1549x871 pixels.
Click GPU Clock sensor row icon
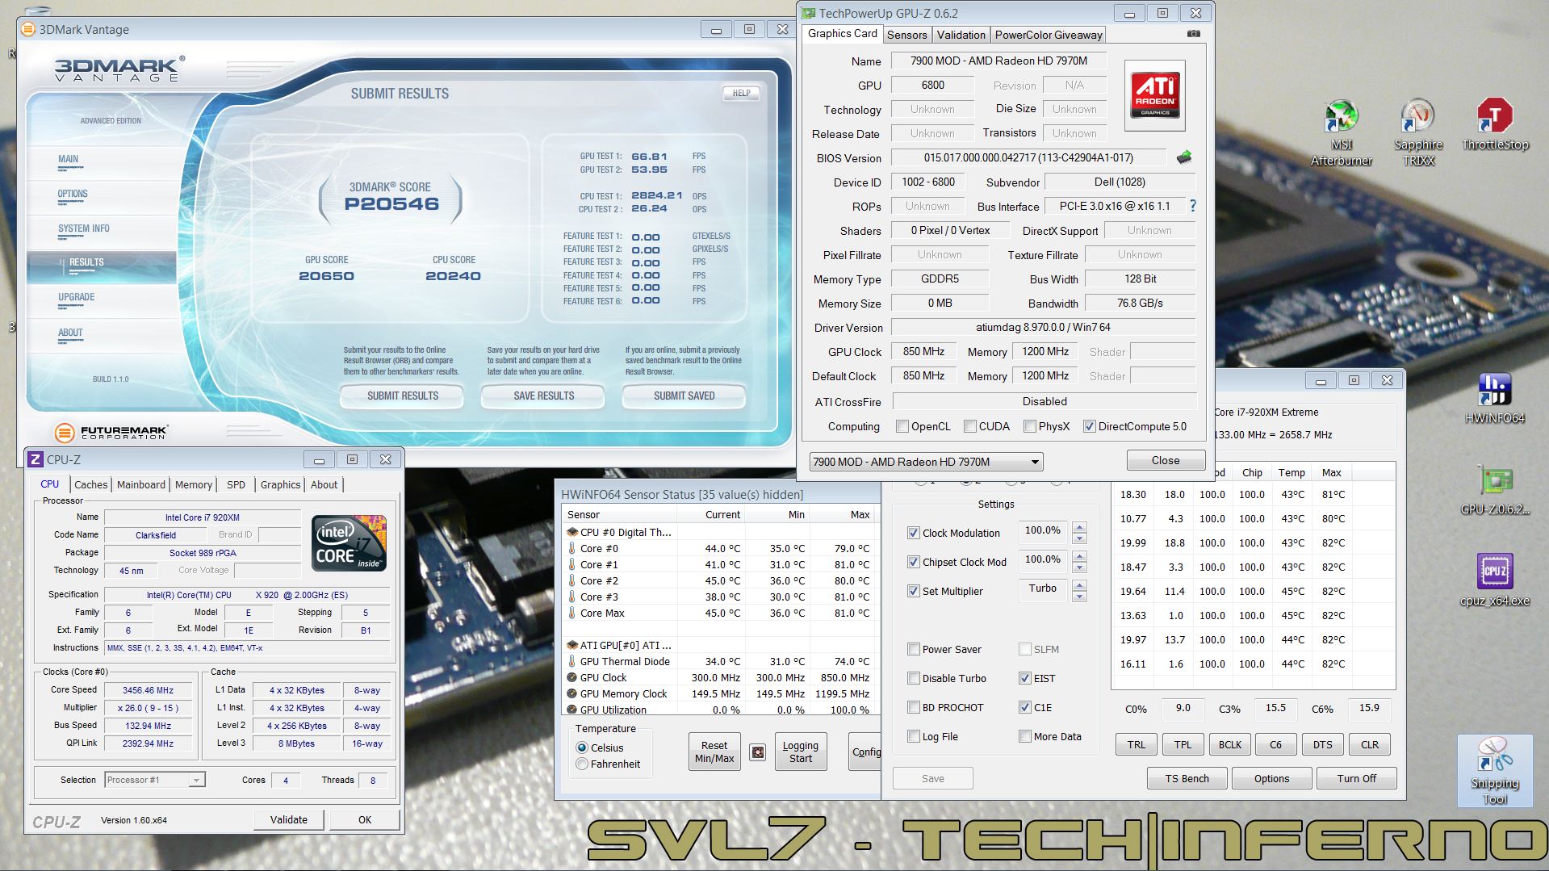(572, 677)
